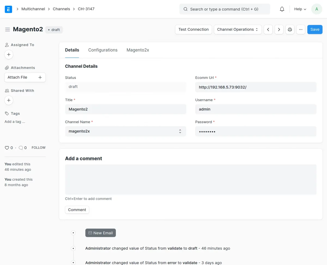Navigate to the previous record with left arrow
This screenshot has width=327, height=265.
pyautogui.click(x=268, y=29)
